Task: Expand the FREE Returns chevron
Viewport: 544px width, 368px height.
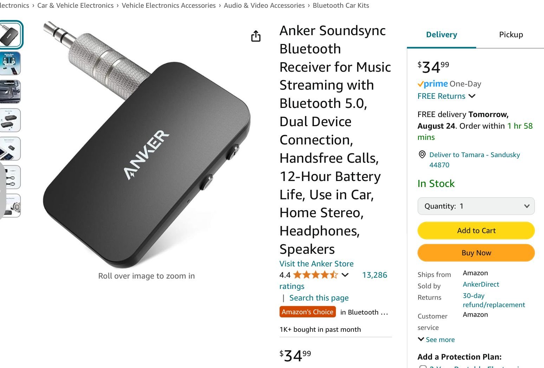Action: [472, 96]
